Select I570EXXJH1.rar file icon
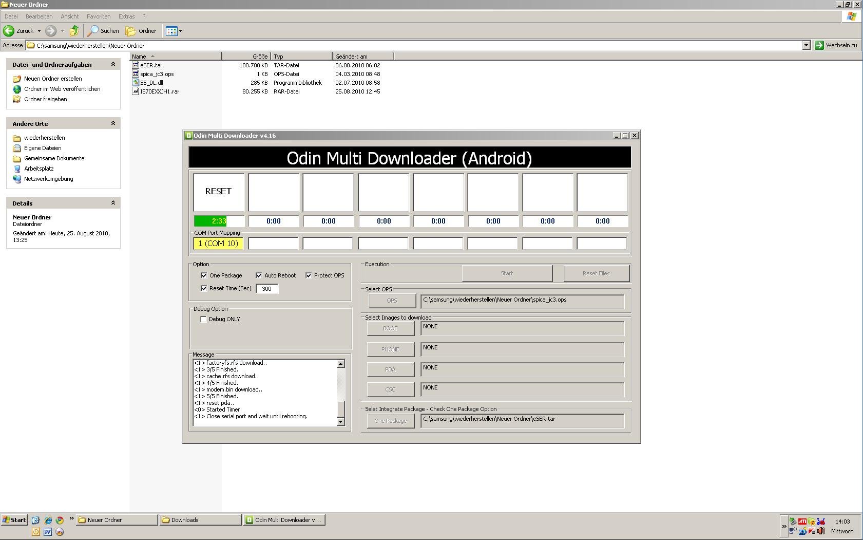 coord(136,91)
